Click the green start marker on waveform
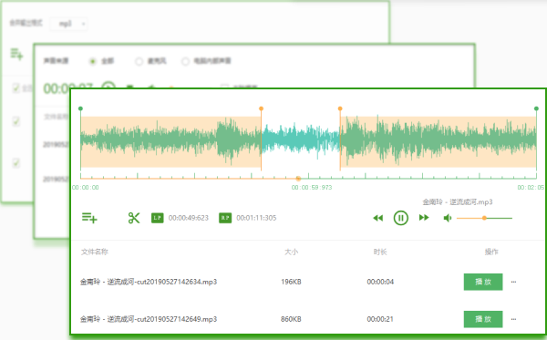 (80, 108)
